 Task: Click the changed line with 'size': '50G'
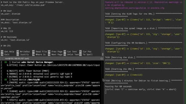[x=137, y=63]
